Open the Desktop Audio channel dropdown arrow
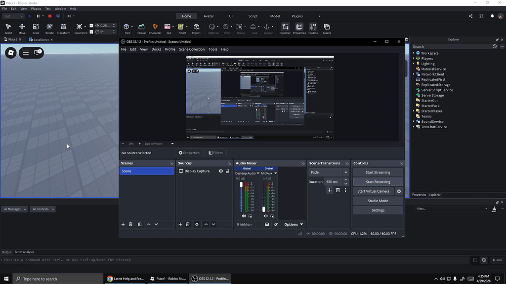This screenshot has height=284, width=506. (x=258, y=173)
